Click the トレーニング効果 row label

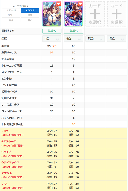tap(12, 66)
